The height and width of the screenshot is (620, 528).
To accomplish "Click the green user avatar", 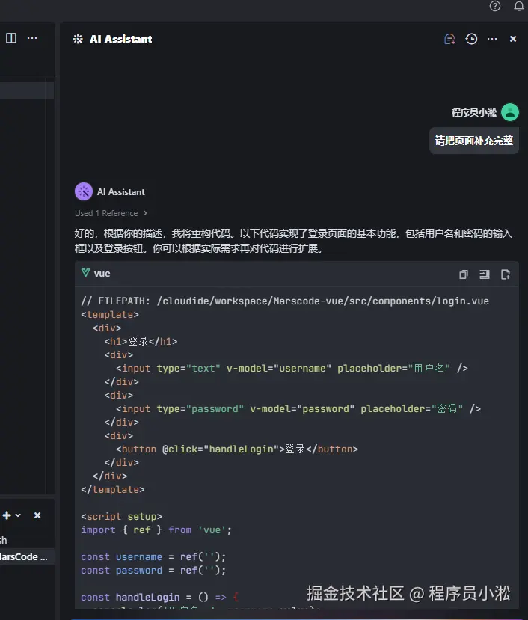I will [x=510, y=112].
